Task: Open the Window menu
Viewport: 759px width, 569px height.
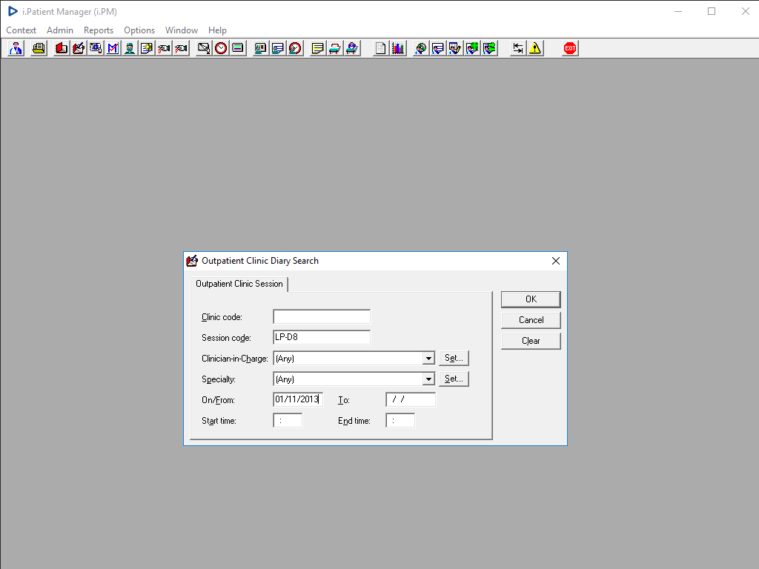Action: (x=182, y=30)
